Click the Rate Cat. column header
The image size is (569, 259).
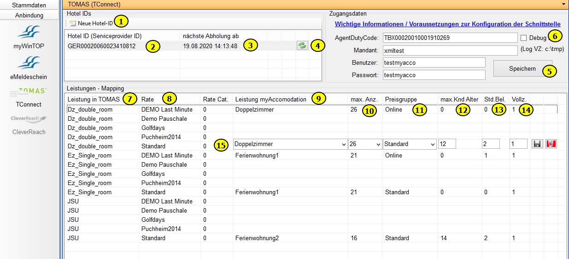click(215, 99)
